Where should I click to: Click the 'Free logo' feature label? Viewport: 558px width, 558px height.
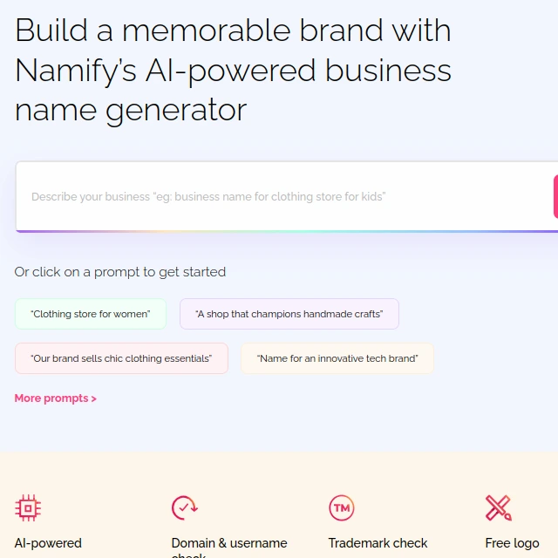pyautogui.click(x=512, y=543)
